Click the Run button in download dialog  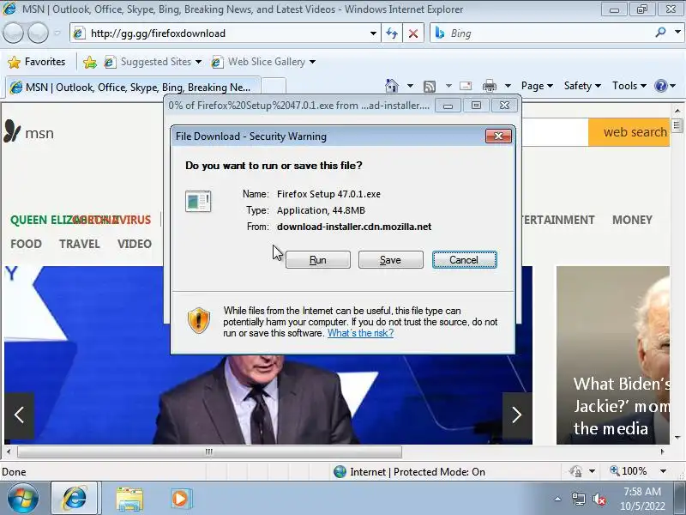317,260
